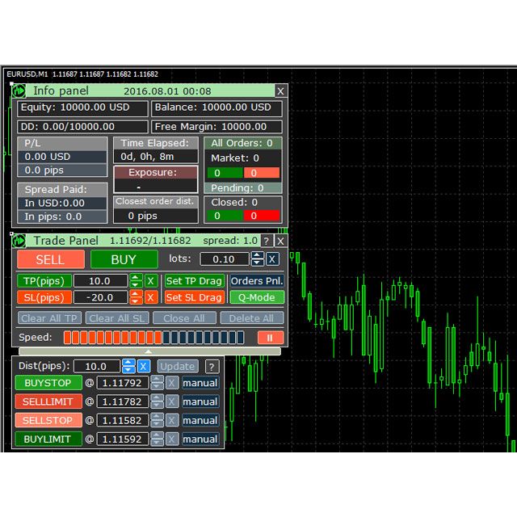
Task: Click the Update button
Action: (178, 366)
